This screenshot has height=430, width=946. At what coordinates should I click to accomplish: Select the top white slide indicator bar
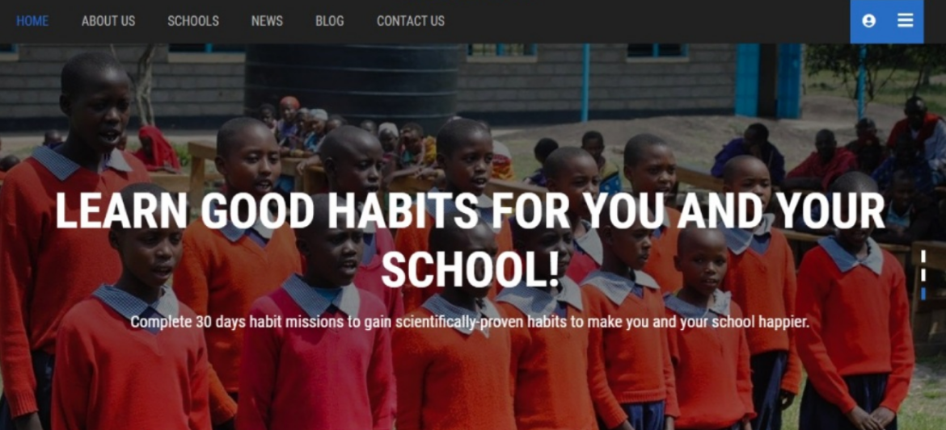pyautogui.click(x=923, y=257)
